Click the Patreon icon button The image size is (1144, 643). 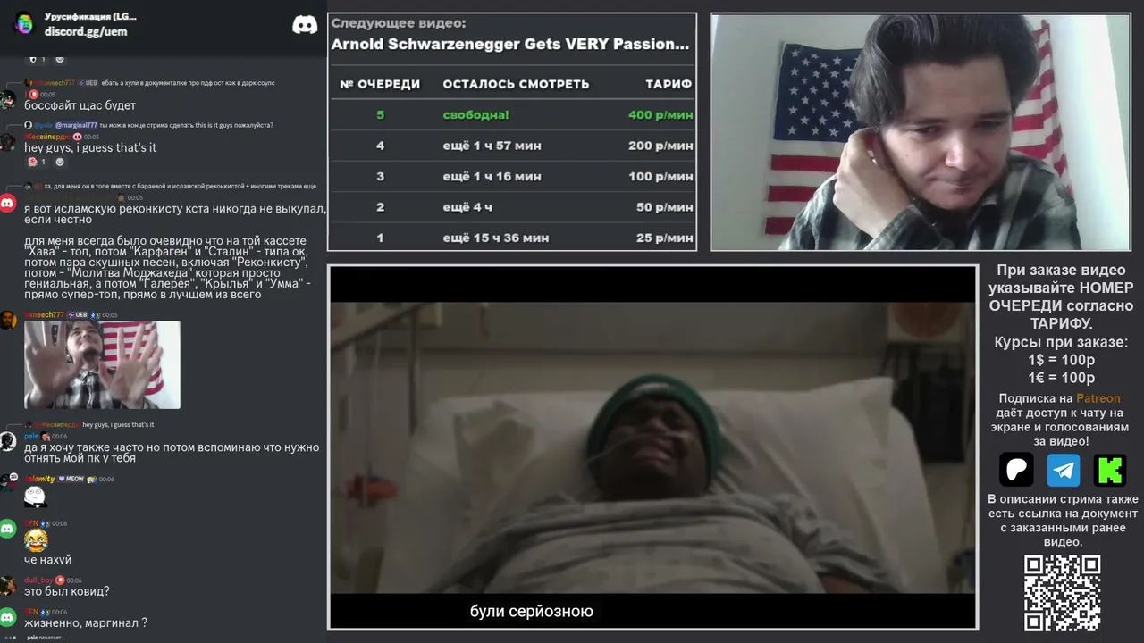click(x=1016, y=470)
